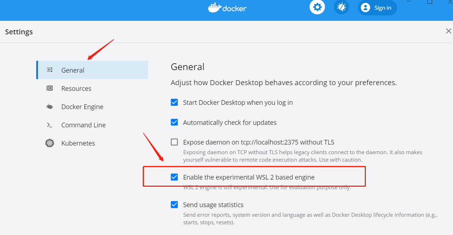This screenshot has height=235, width=453.
Task: Click the Resources disk icon
Action: point(50,88)
